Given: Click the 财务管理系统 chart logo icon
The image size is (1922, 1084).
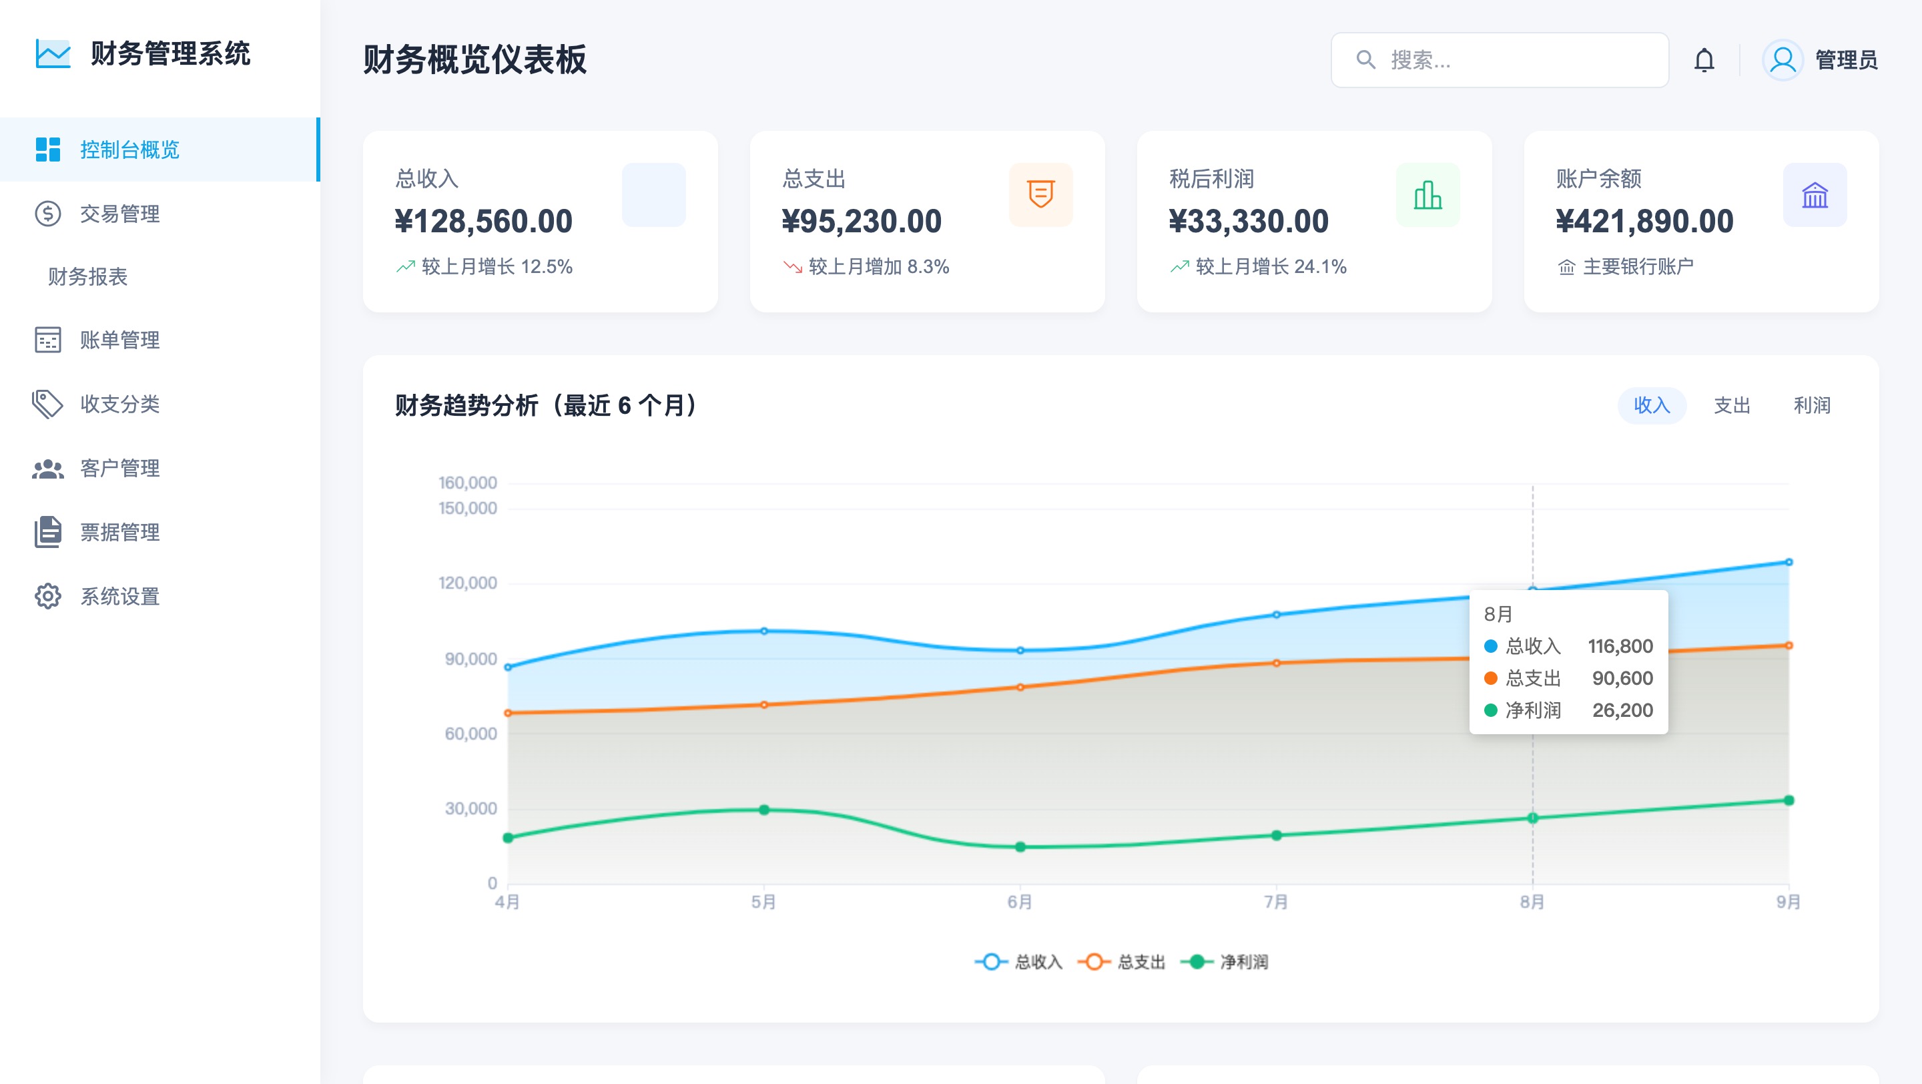Looking at the screenshot, I should [53, 53].
